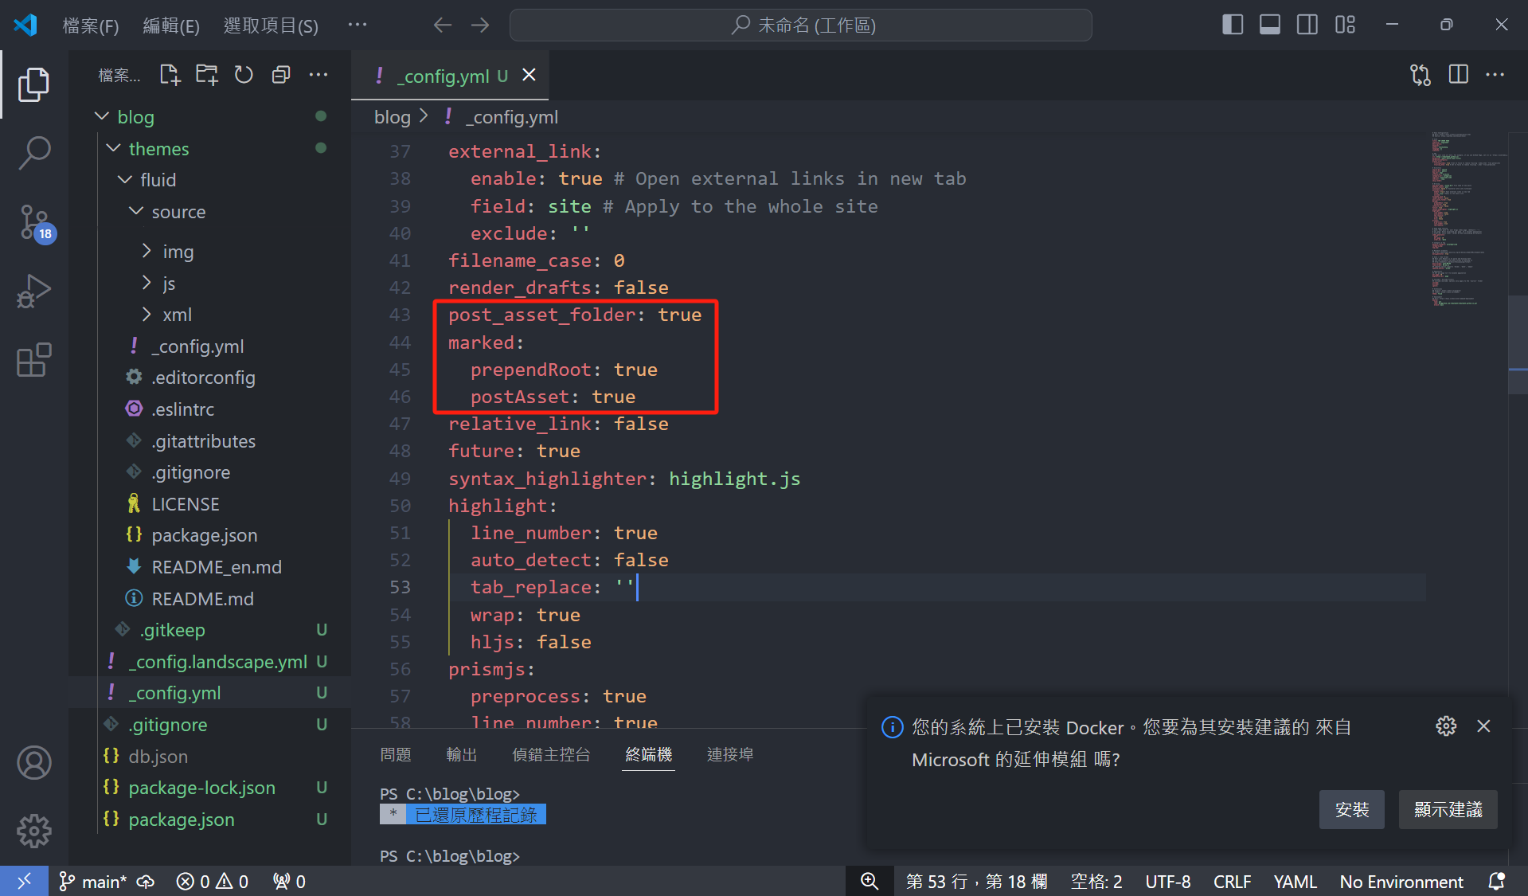Select No Environment in status bar

[x=1401, y=882]
